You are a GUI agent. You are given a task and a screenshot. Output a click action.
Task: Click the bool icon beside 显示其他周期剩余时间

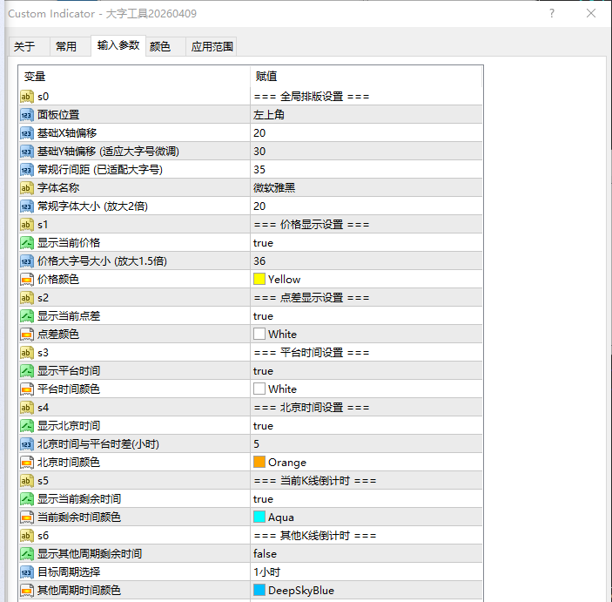coord(26,554)
